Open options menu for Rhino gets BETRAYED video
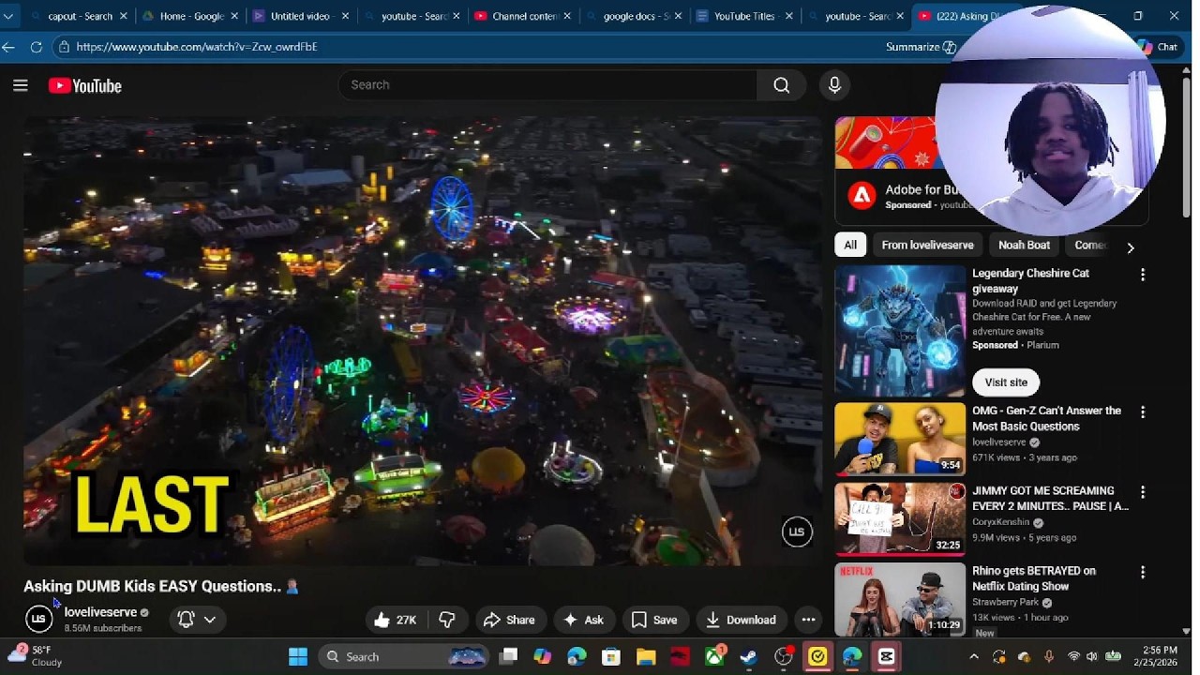Viewport: 1200px width, 675px height. point(1142,572)
